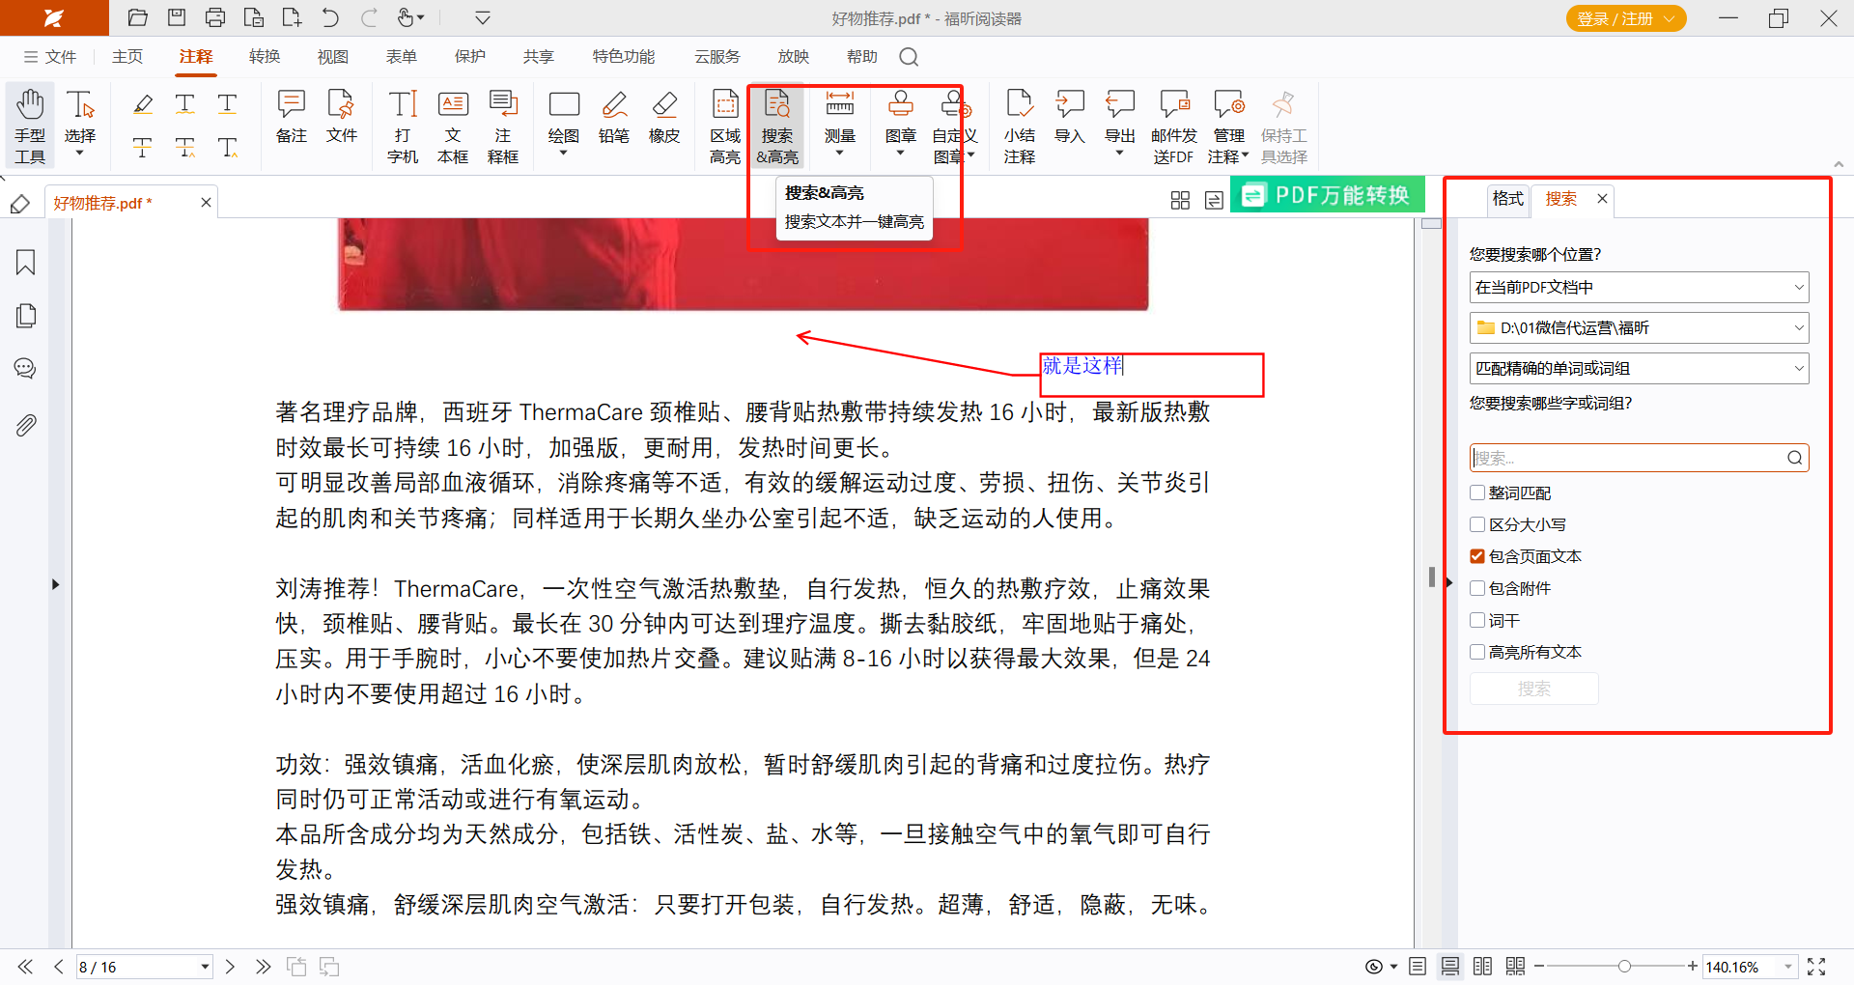Jump to the last page arrow
The width and height of the screenshot is (1854, 985).
point(263,967)
